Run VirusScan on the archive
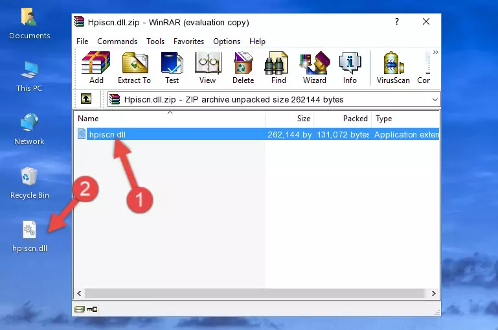 pyautogui.click(x=393, y=67)
